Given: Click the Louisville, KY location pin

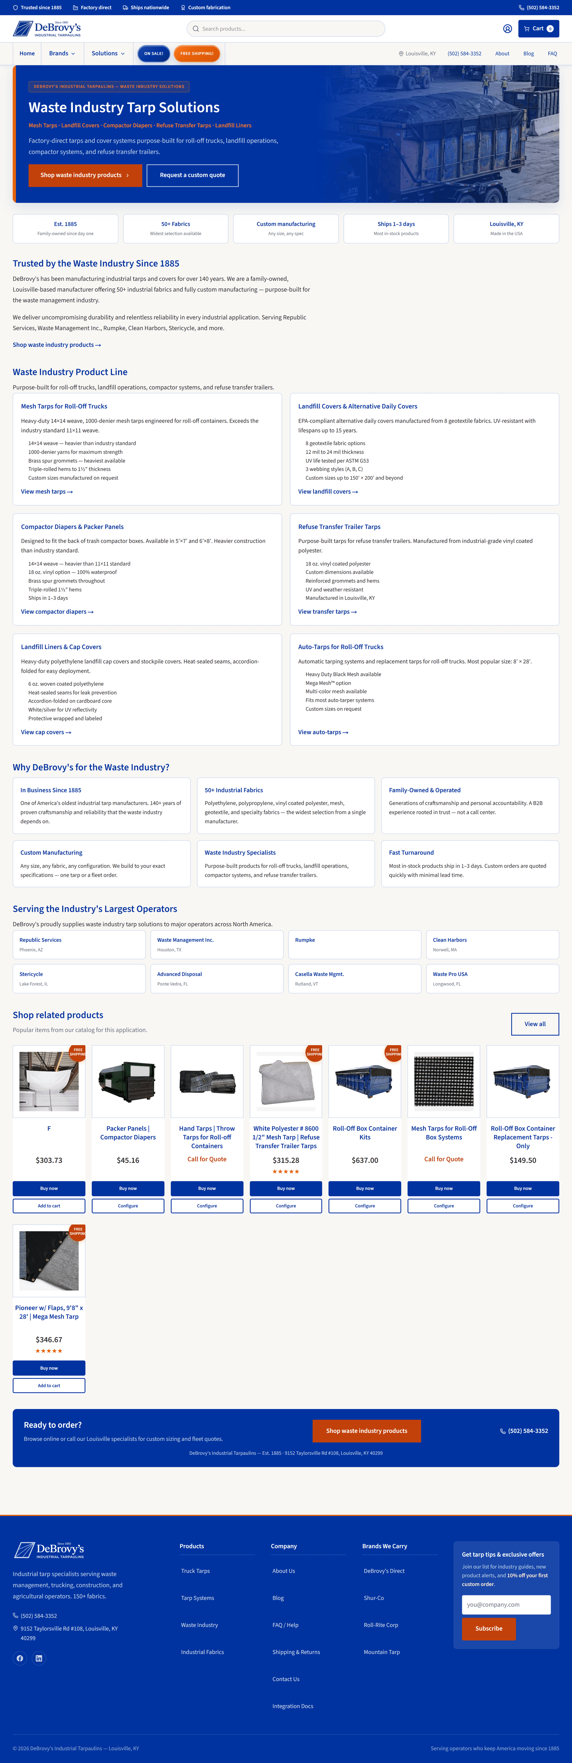Looking at the screenshot, I should [x=401, y=53].
